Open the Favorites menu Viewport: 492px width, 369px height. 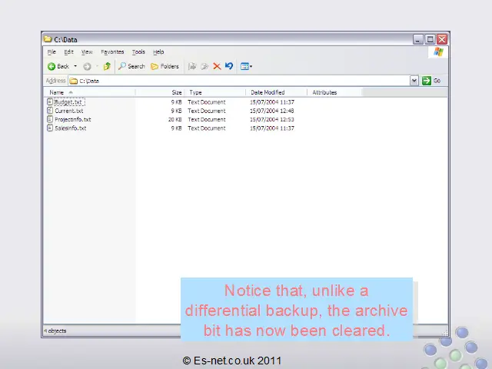click(x=112, y=52)
